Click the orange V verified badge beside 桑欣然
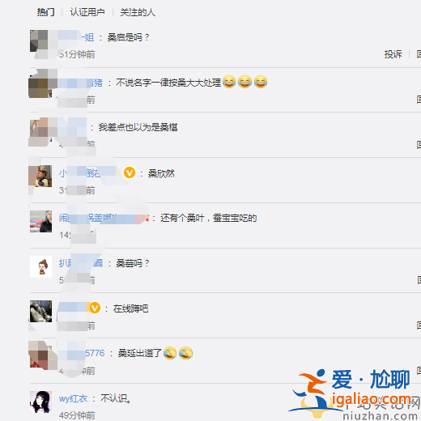 click(130, 172)
